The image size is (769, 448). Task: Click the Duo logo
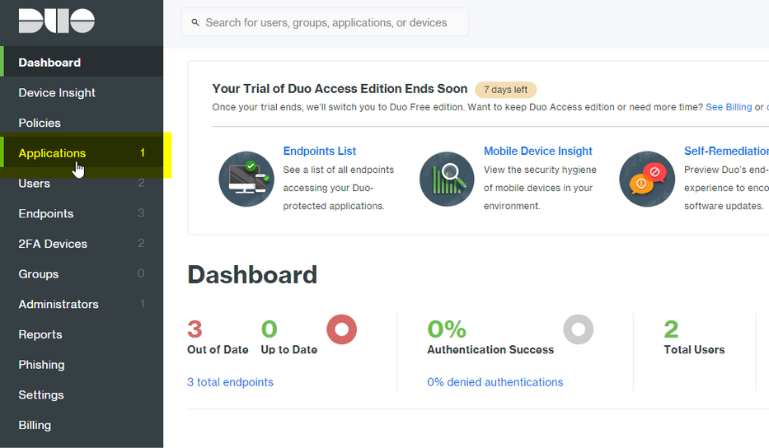tap(56, 21)
